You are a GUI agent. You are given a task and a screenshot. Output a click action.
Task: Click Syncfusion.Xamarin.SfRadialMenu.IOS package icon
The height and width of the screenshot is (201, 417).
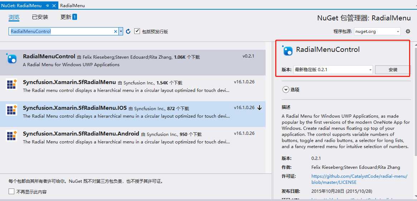(11, 110)
